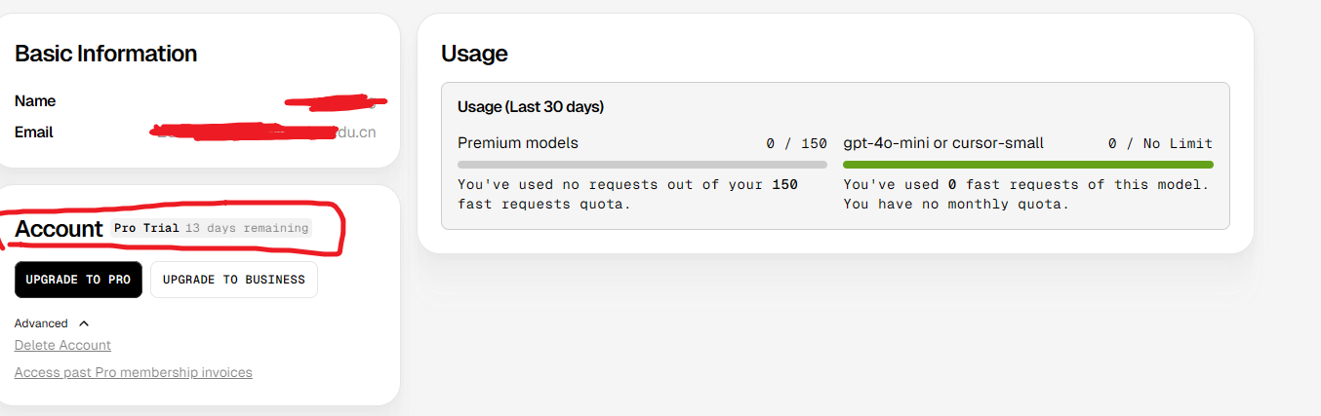Viewport: 1321px width, 416px height.
Task: Click the 0 / No Limit counter
Action: [x=1160, y=144]
